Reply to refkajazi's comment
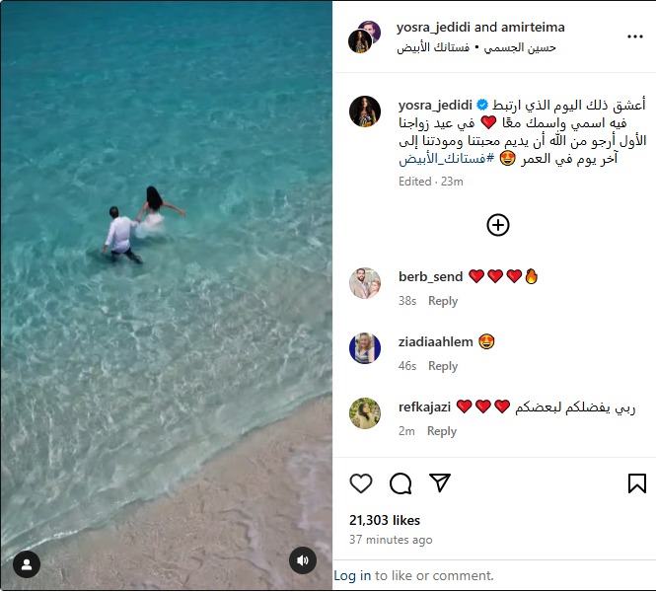 441,431
